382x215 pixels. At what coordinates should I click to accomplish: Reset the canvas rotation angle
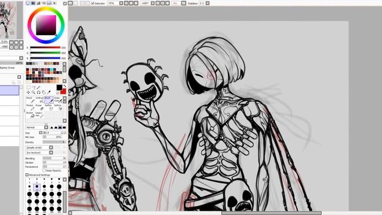[167, 3]
